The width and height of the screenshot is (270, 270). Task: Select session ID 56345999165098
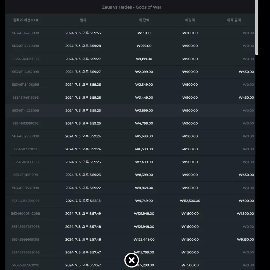click(25, 239)
